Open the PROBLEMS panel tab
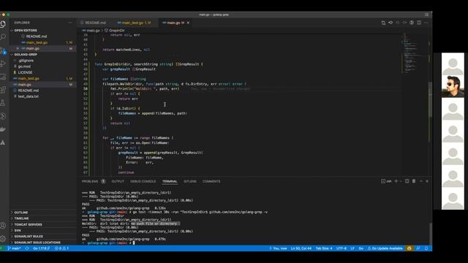Viewport: 468px width, 263px height. 90,181
